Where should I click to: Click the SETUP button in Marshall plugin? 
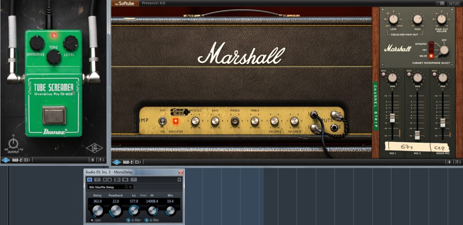(x=454, y=3)
